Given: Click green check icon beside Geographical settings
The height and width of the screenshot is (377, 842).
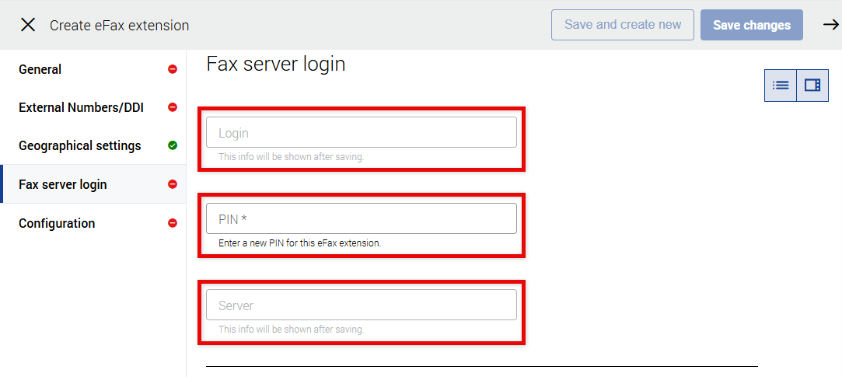Looking at the screenshot, I should 173,145.
